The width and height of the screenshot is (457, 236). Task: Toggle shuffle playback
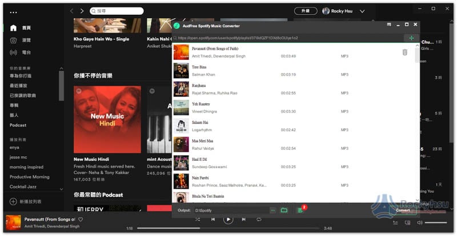198,219
